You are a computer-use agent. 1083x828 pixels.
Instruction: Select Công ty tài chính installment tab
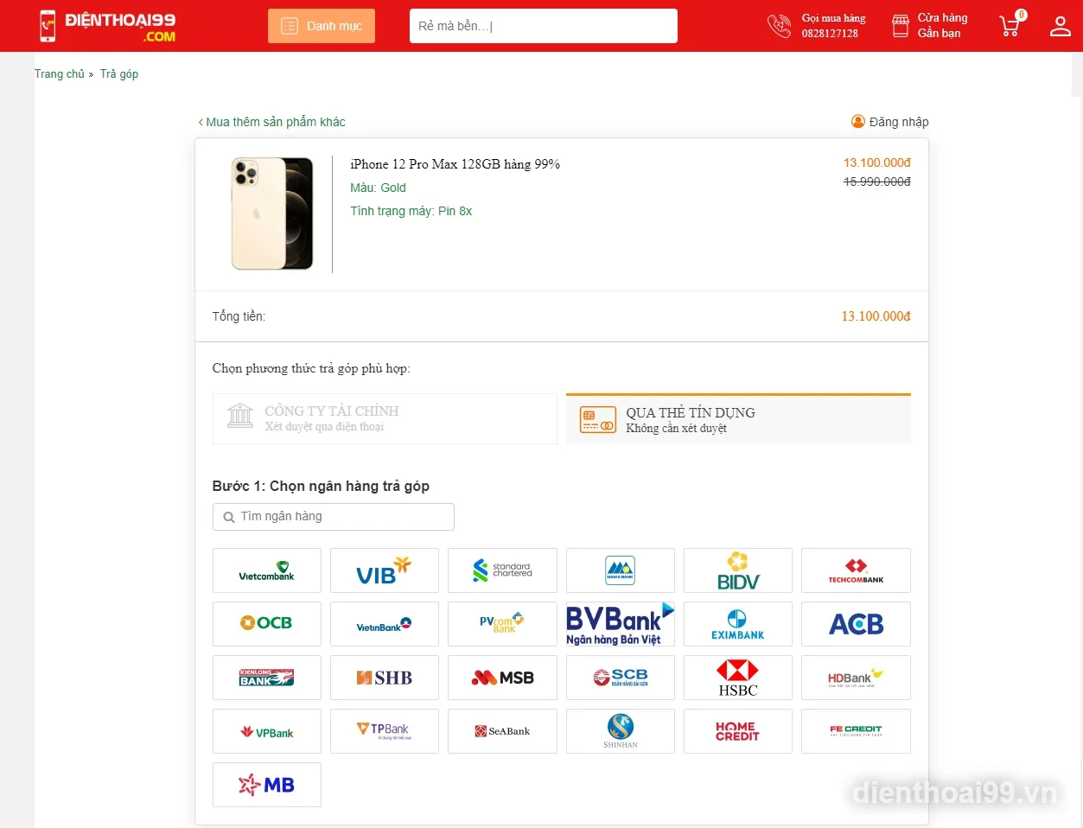[x=385, y=418]
